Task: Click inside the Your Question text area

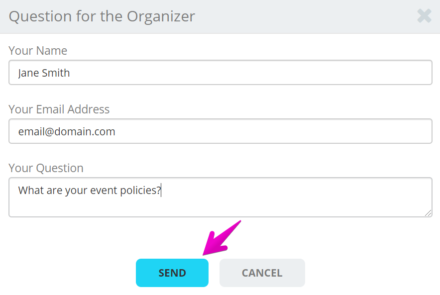Action: (220, 197)
